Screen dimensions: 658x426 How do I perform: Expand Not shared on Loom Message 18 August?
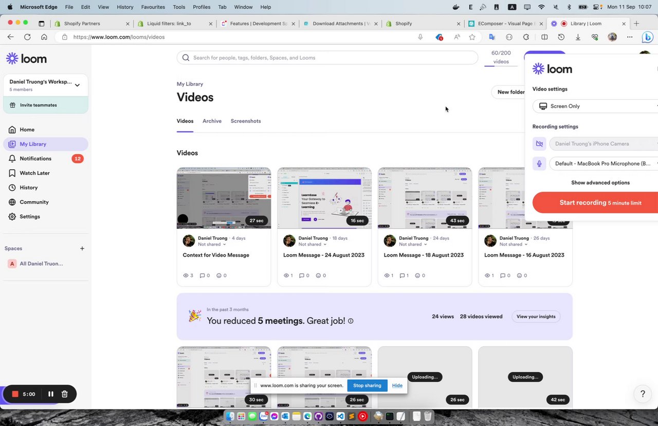click(413, 244)
